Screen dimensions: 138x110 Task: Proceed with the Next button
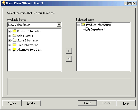pyautogui.click(x=31, y=103)
